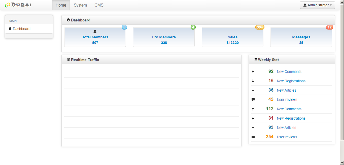
Task: Click the MAIN sidebar header
Action: 13,21
